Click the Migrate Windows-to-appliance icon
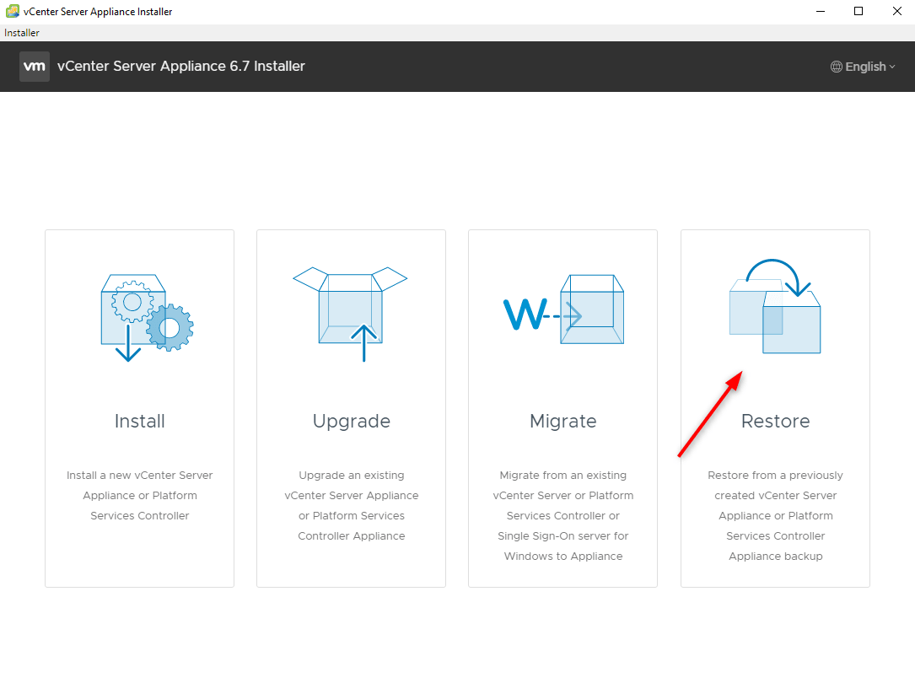This screenshot has width=915, height=683. coord(563,309)
